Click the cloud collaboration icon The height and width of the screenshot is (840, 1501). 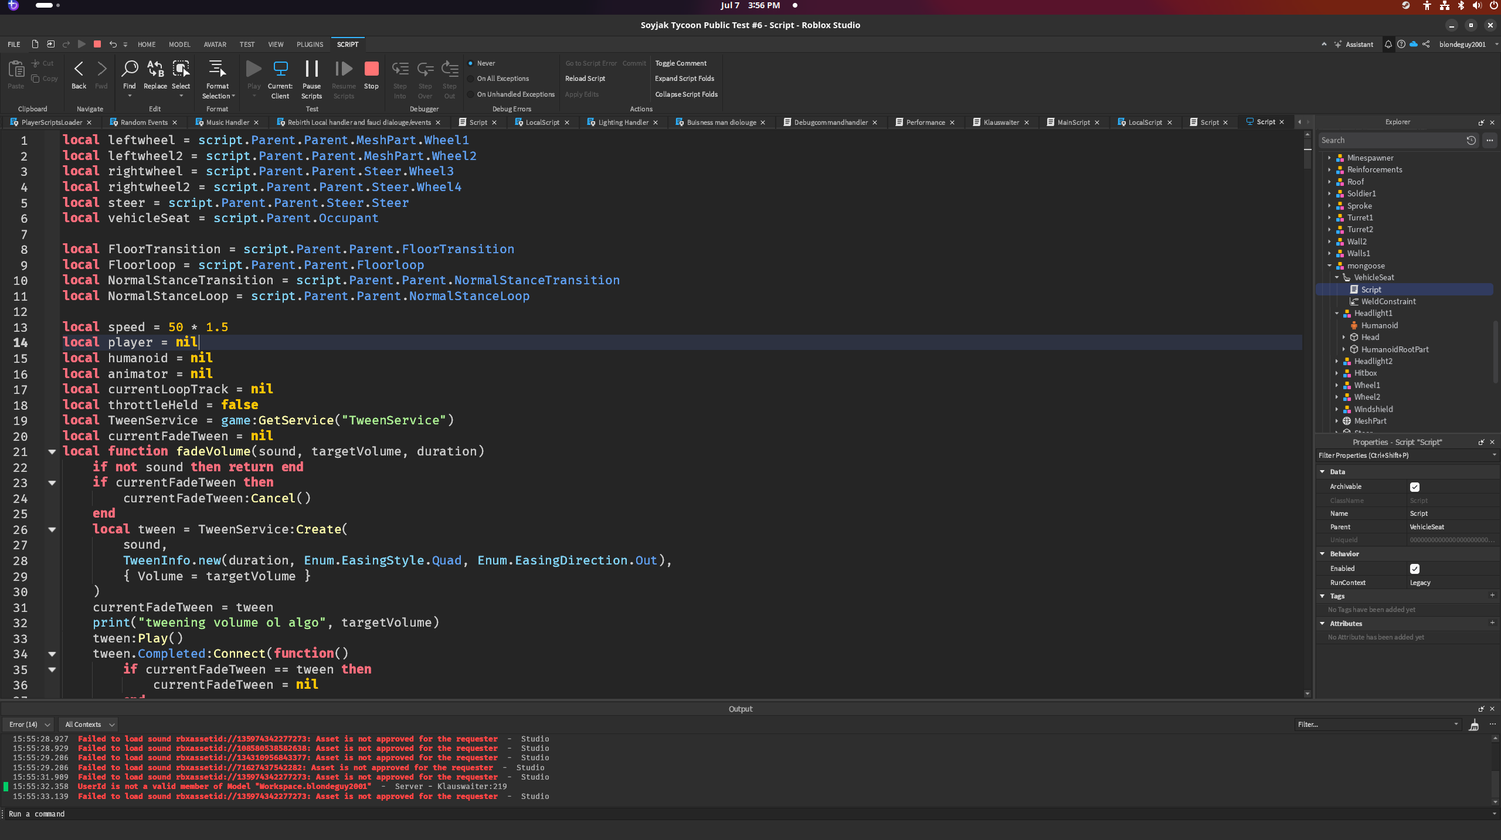click(x=1414, y=44)
